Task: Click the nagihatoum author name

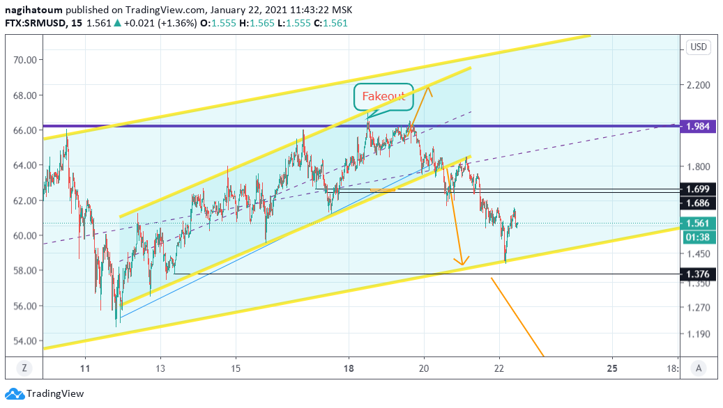Action: 33,10
